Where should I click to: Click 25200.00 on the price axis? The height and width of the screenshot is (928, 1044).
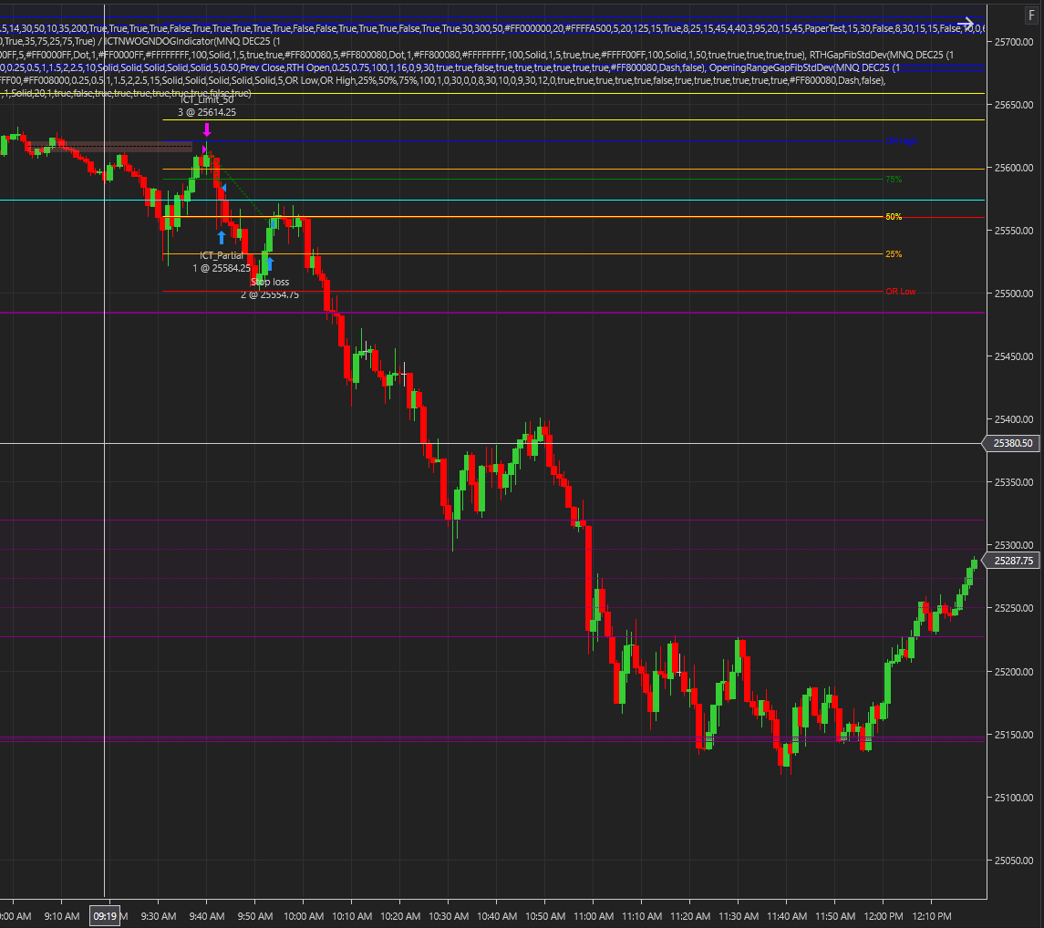(x=1013, y=672)
